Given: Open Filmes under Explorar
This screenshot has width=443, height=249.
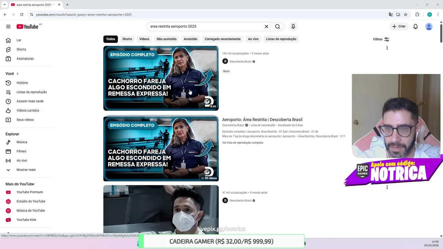Looking at the screenshot, I should click(x=26, y=151).
